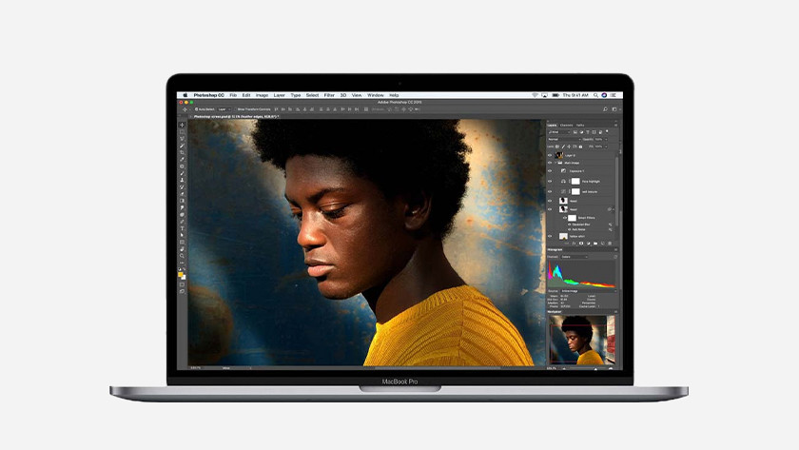Open the Normal blend mode dropdown
This screenshot has height=450, width=799.
563,139
